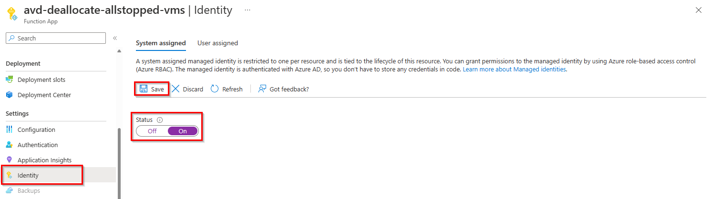Close the Identity blade
The height and width of the screenshot is (199, 712).
[x=699, y=10]
